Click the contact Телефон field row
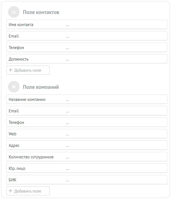Image resolution: width=171 pixels, height=199 pixels. click(x=87, y=48)
